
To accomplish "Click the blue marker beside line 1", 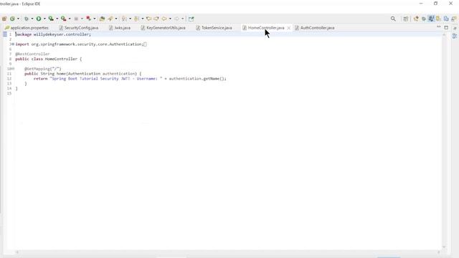I will (x=5, y=34).
